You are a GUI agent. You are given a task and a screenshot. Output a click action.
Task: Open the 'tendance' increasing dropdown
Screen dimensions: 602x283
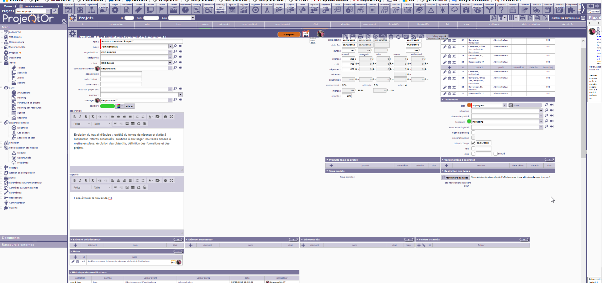(x=541, y=122)
